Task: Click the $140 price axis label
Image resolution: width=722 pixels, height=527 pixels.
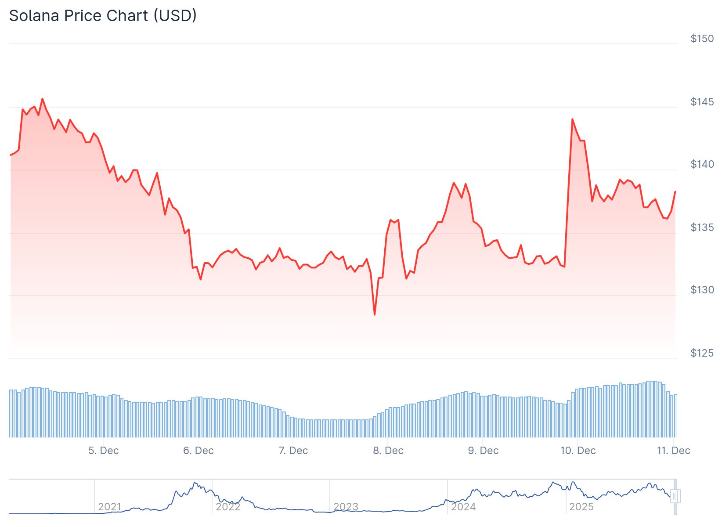Action: [x=702, y=164]
